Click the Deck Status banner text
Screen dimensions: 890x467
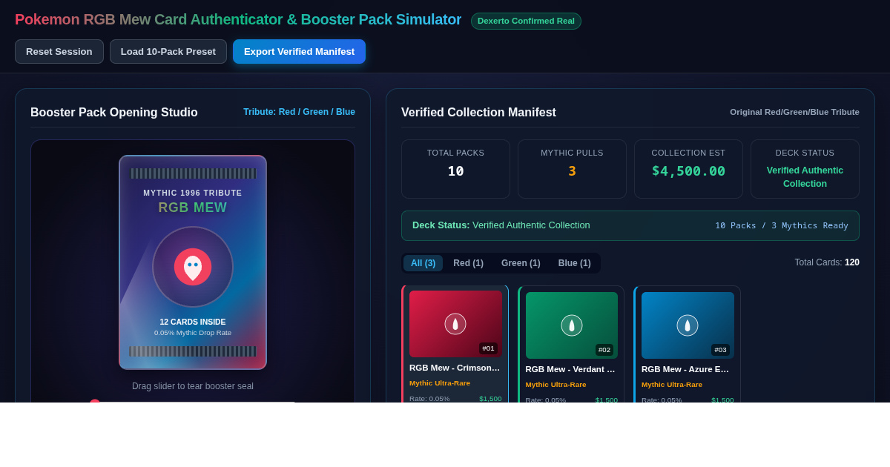point(501,225)
